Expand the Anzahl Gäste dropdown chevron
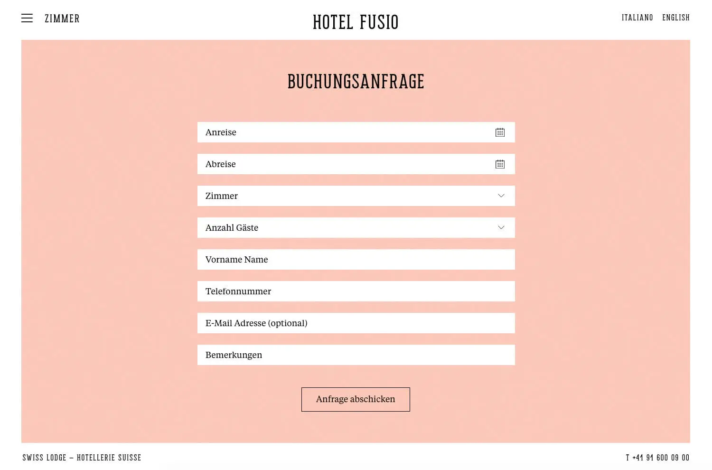712x470 pixels. 501,227
